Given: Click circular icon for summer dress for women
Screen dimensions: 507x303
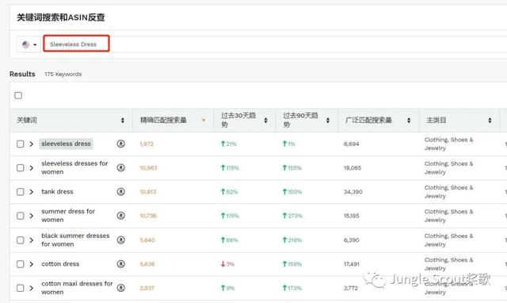Looking at the screenshot, I should (x=121, y=216).
